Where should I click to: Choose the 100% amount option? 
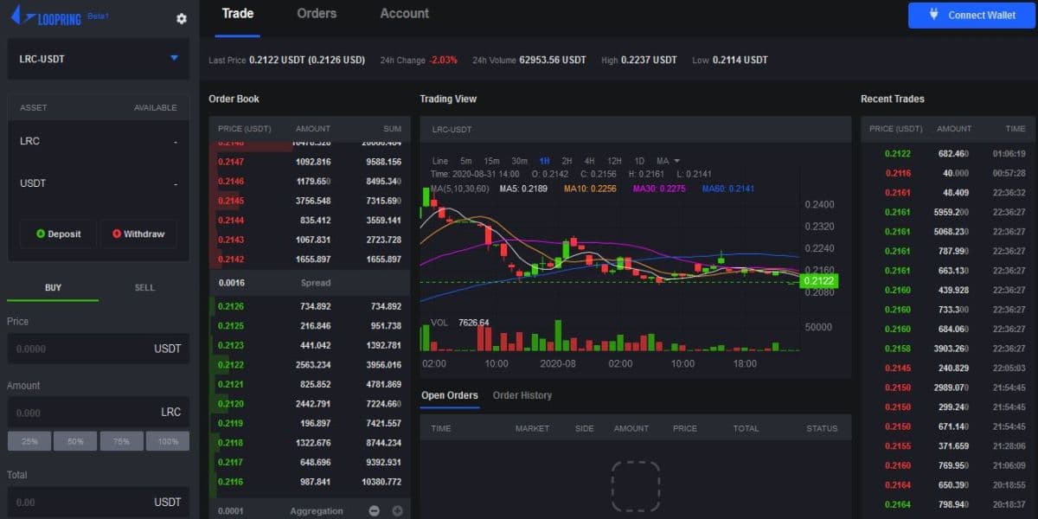tap(167, 441)
